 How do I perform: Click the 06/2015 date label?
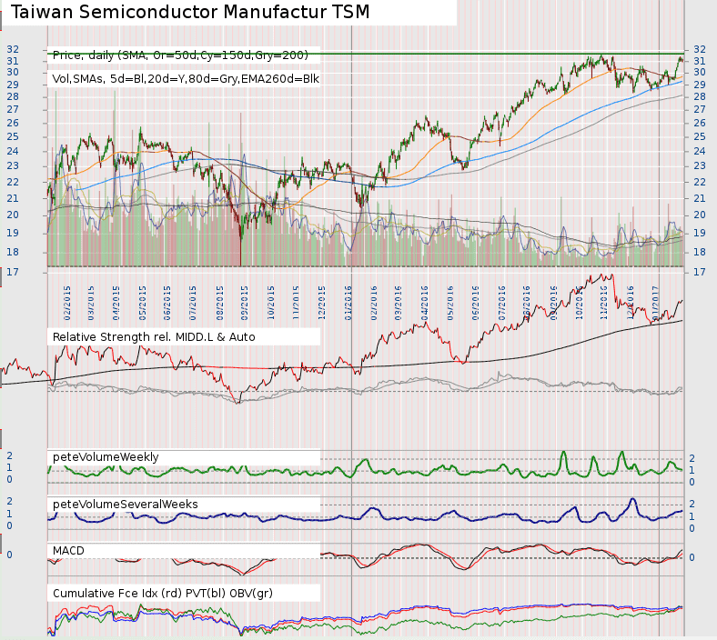(x=167, y=303)
